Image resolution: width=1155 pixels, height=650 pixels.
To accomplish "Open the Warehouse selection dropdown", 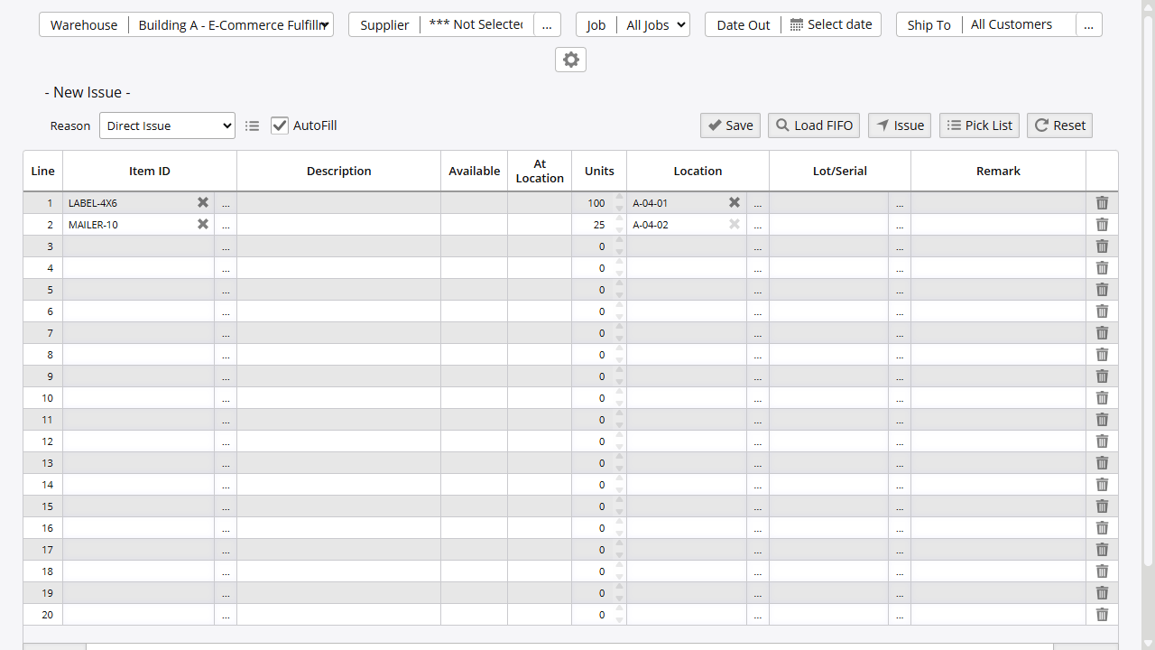I will pos(232,24).
